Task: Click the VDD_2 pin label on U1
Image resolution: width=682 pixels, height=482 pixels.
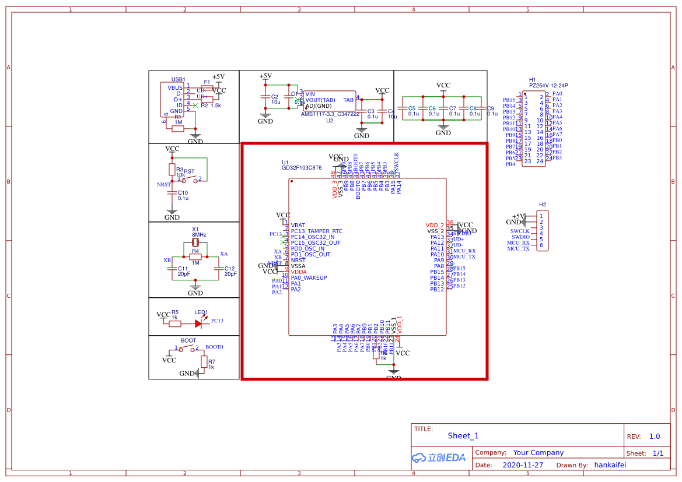Action: tap(435, 226)
